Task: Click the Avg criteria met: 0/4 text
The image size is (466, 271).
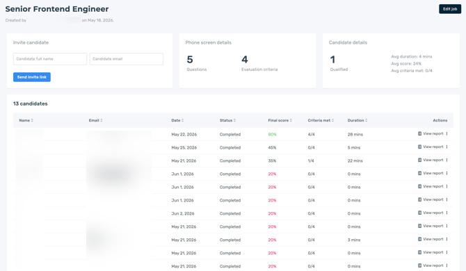Action: 412,71
